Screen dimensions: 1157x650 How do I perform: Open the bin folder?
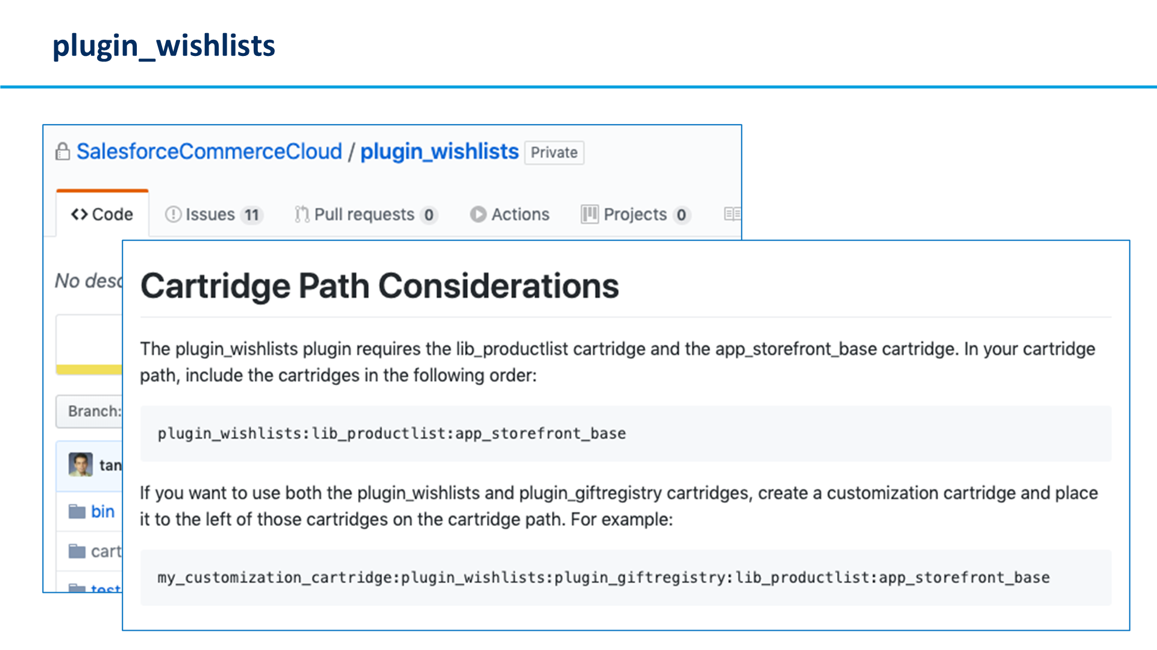[x=102, y=512]
